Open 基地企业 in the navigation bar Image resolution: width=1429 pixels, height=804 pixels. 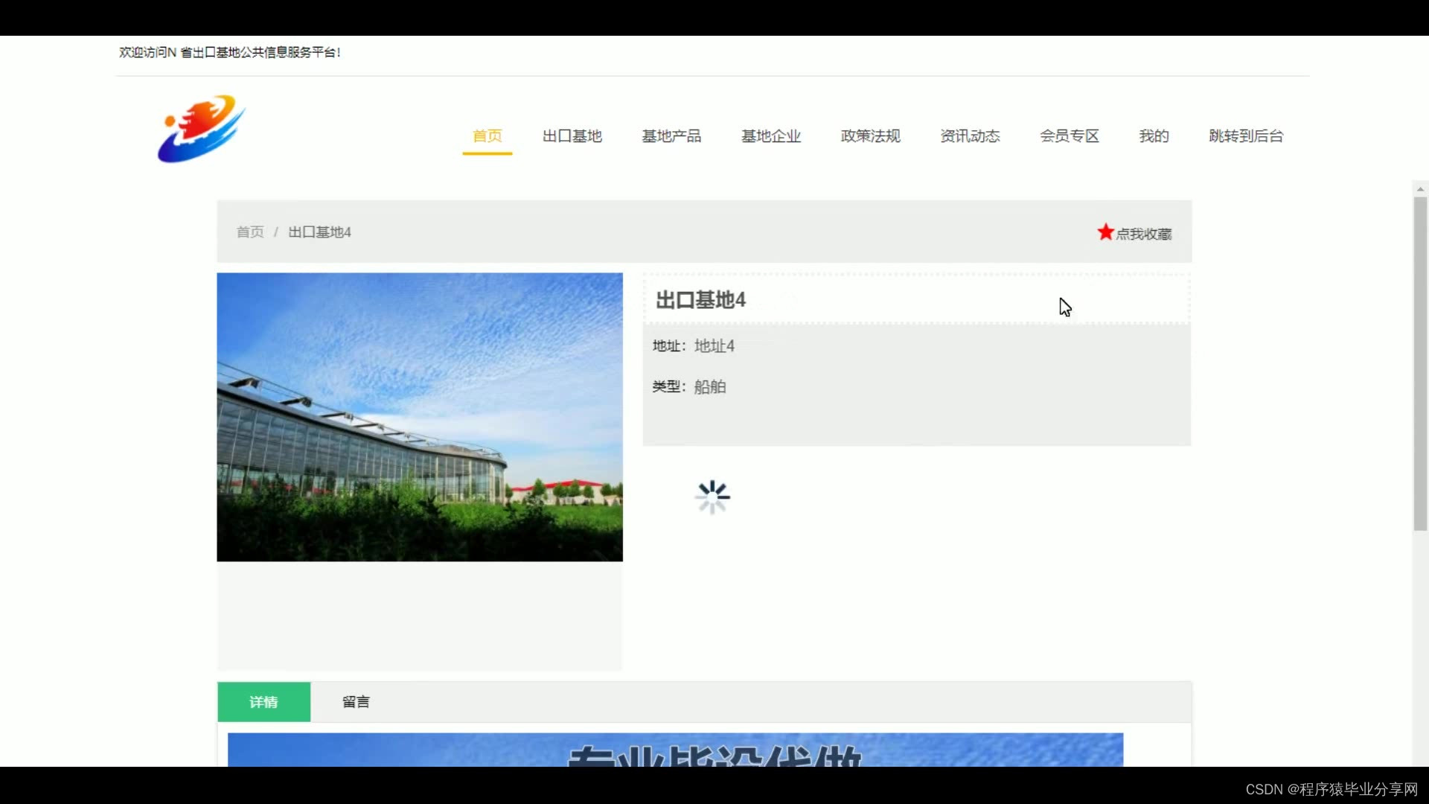click(x=771, y=136)
